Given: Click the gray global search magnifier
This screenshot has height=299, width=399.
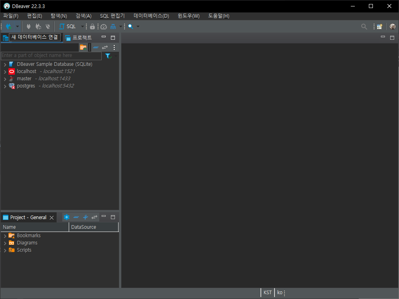Looking at the screenshot, I should pyautogui.click(x=364, y=26).
